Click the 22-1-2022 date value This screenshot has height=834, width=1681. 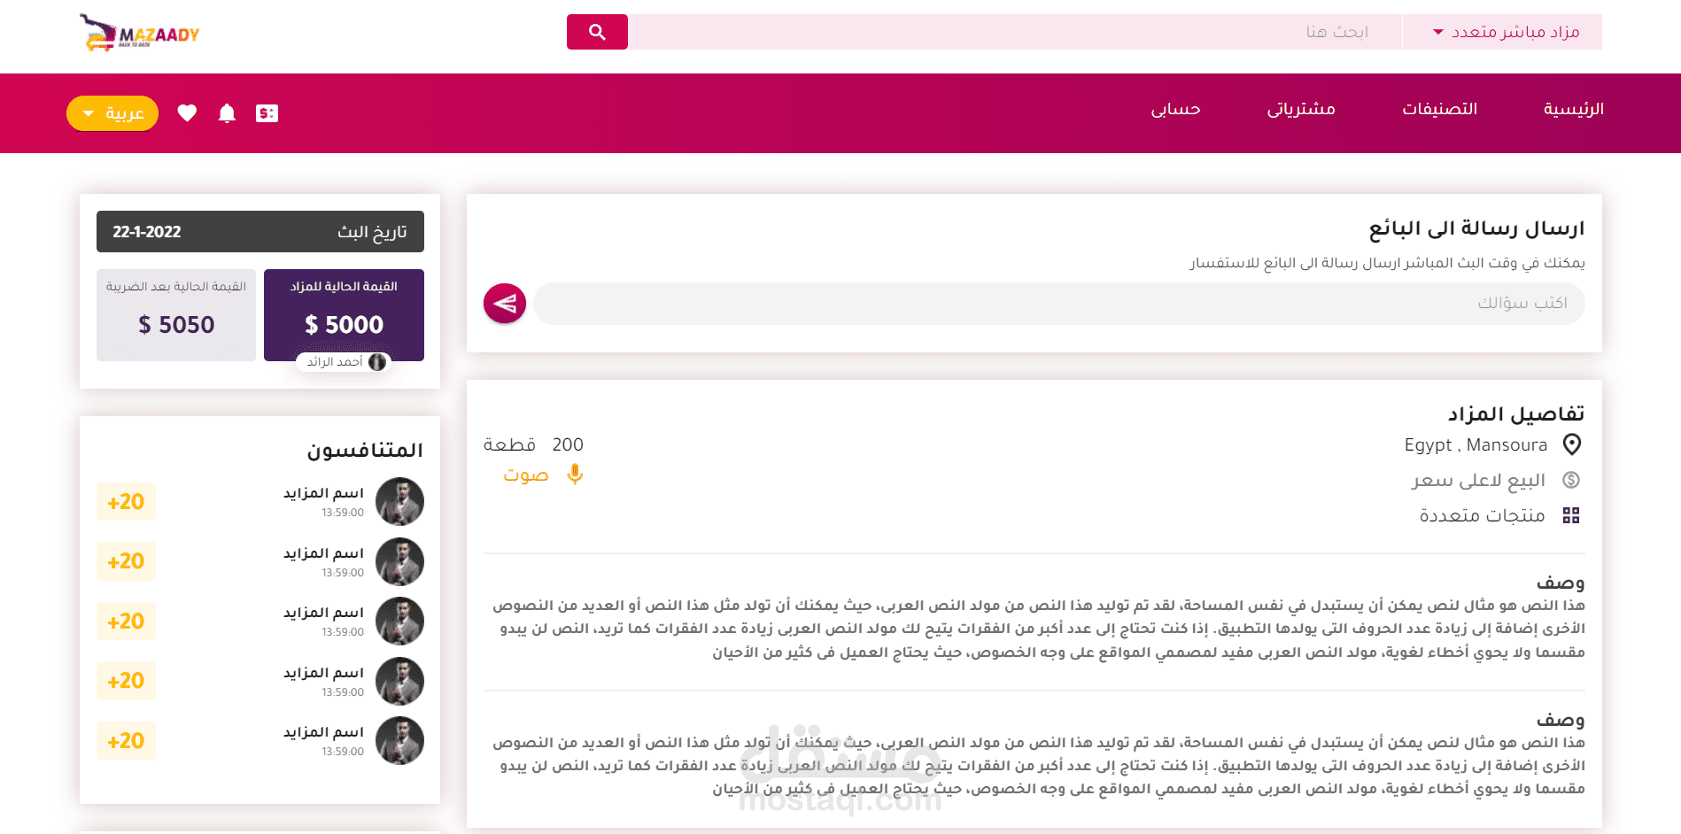tap(147, 232)
